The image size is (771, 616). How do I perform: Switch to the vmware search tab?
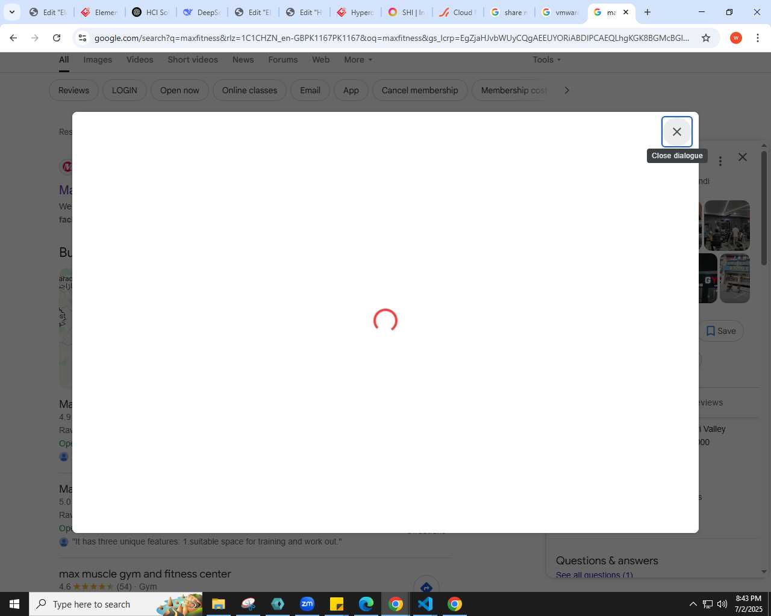(x=560, y=12)
